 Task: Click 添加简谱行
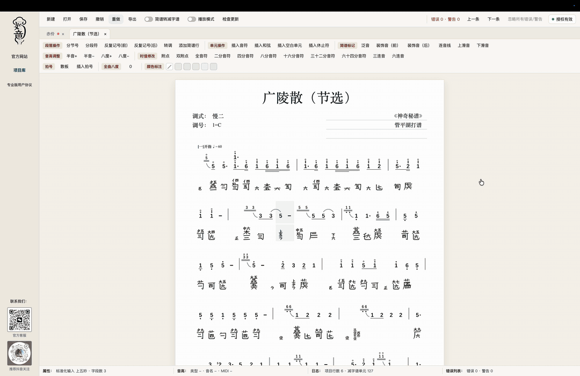[x=189, y=46]
